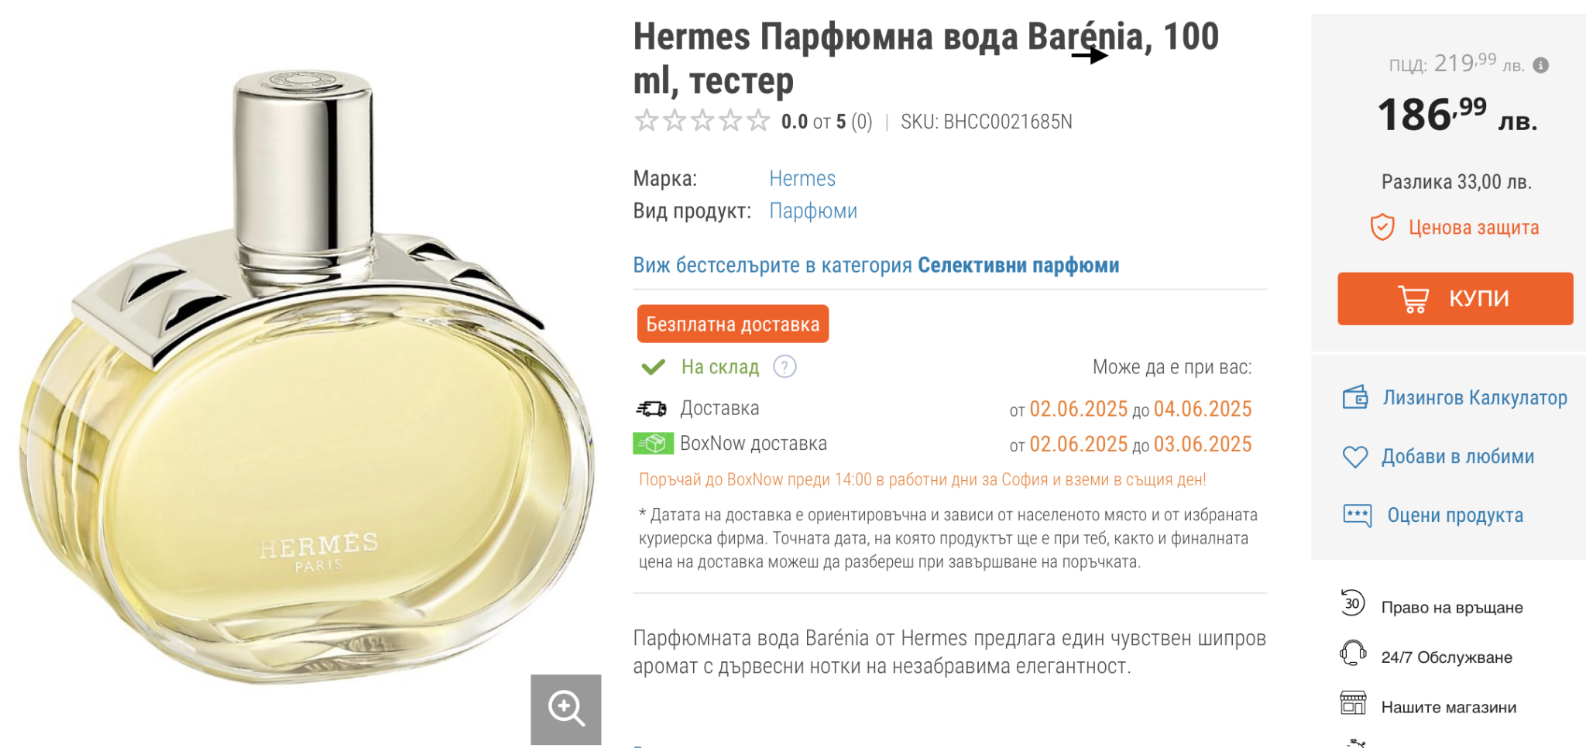The image size is (1586, 748).
Task: Click the question mark icon beside На склад
Action: (x=784, y=366)
